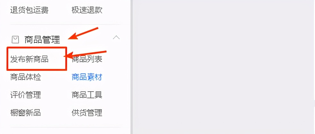Click the red arrow pointing at 商品管理

[83, 33]
